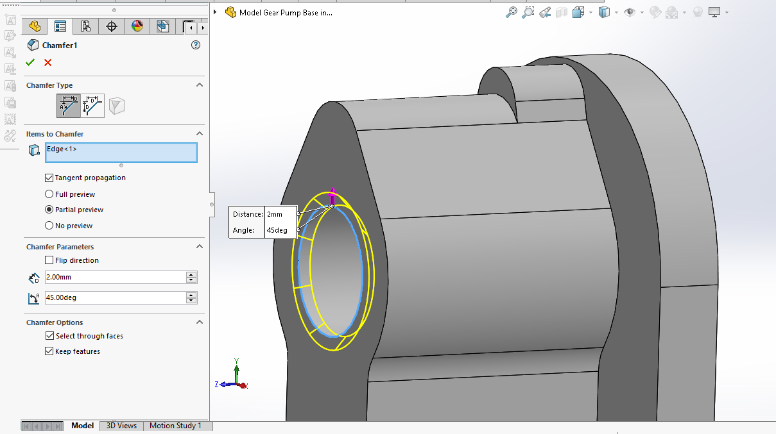Switch to the 3D Views tab

(x=121, y=426)
